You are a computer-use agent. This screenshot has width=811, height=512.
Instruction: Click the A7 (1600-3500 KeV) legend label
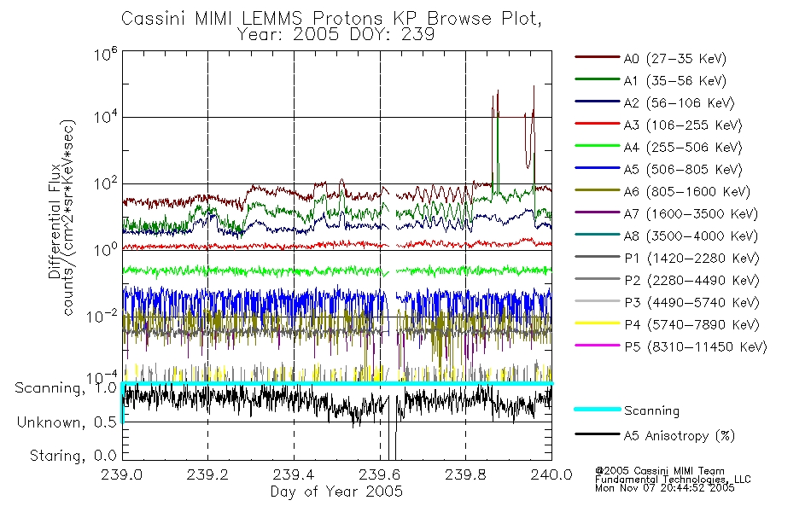pyautogui.click(x=691, y=215)
